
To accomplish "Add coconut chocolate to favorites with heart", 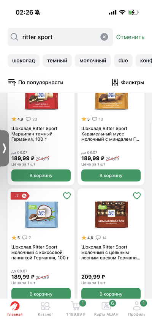I will pyautogui.click(x=67, y=196).
